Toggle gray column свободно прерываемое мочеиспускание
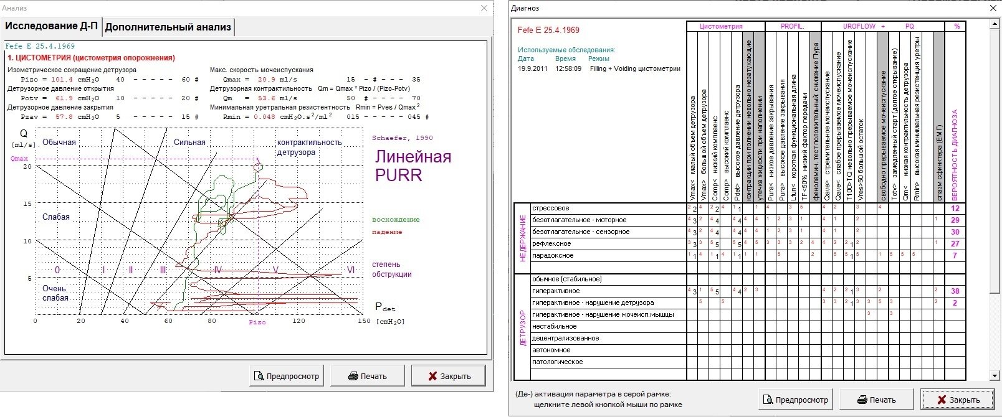 coord(883,116)
